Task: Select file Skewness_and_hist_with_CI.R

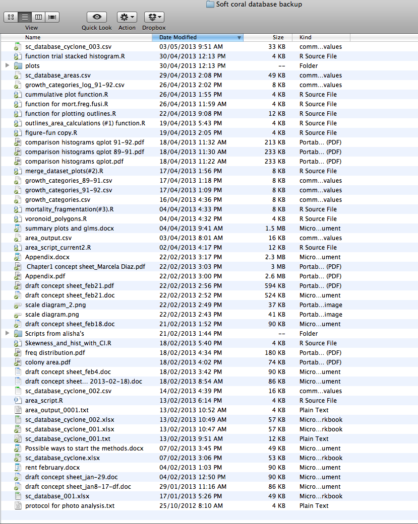Action: [x=68, y=343]
